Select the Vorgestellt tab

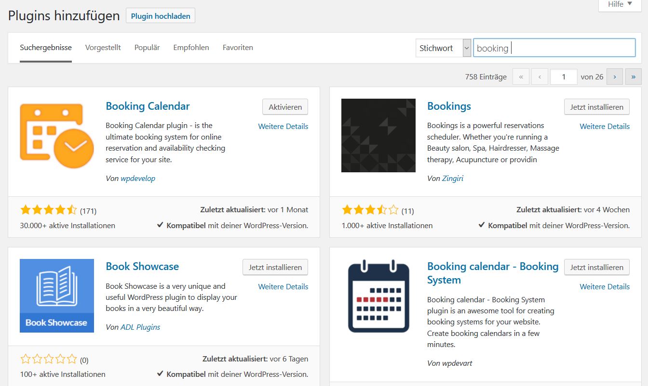coord(103,48)
